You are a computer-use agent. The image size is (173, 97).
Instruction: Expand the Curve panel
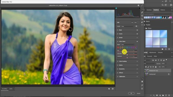coord(118,34)
